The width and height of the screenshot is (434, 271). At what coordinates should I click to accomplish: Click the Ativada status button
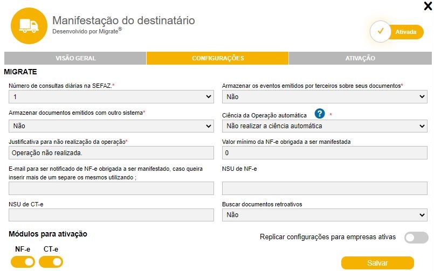click(405, 32)
